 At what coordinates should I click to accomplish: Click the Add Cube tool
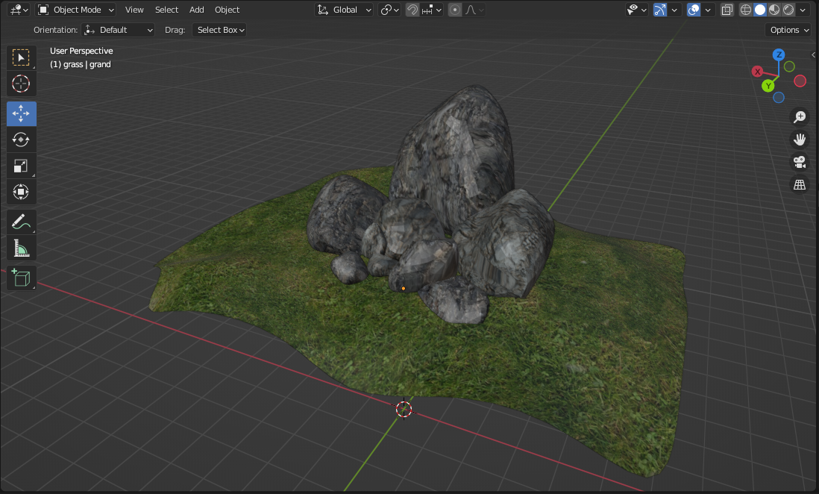point(21,278)
